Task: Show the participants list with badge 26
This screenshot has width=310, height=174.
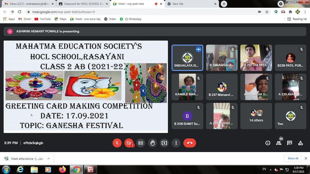Action: pos(279,143)
